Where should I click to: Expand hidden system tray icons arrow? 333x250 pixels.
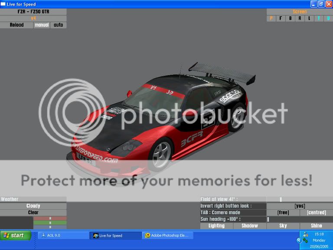[299, 240]
